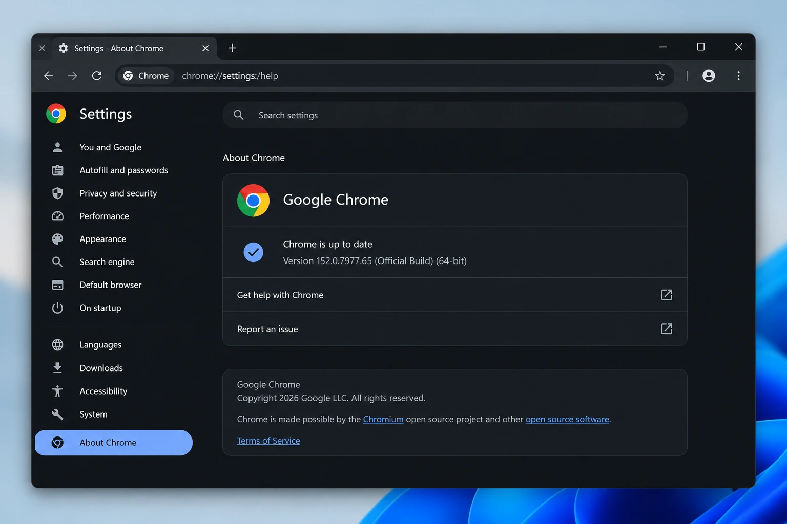Click the address bar URL chrome://settings/help
Viewport: 787px width, 524px height.
230,76
